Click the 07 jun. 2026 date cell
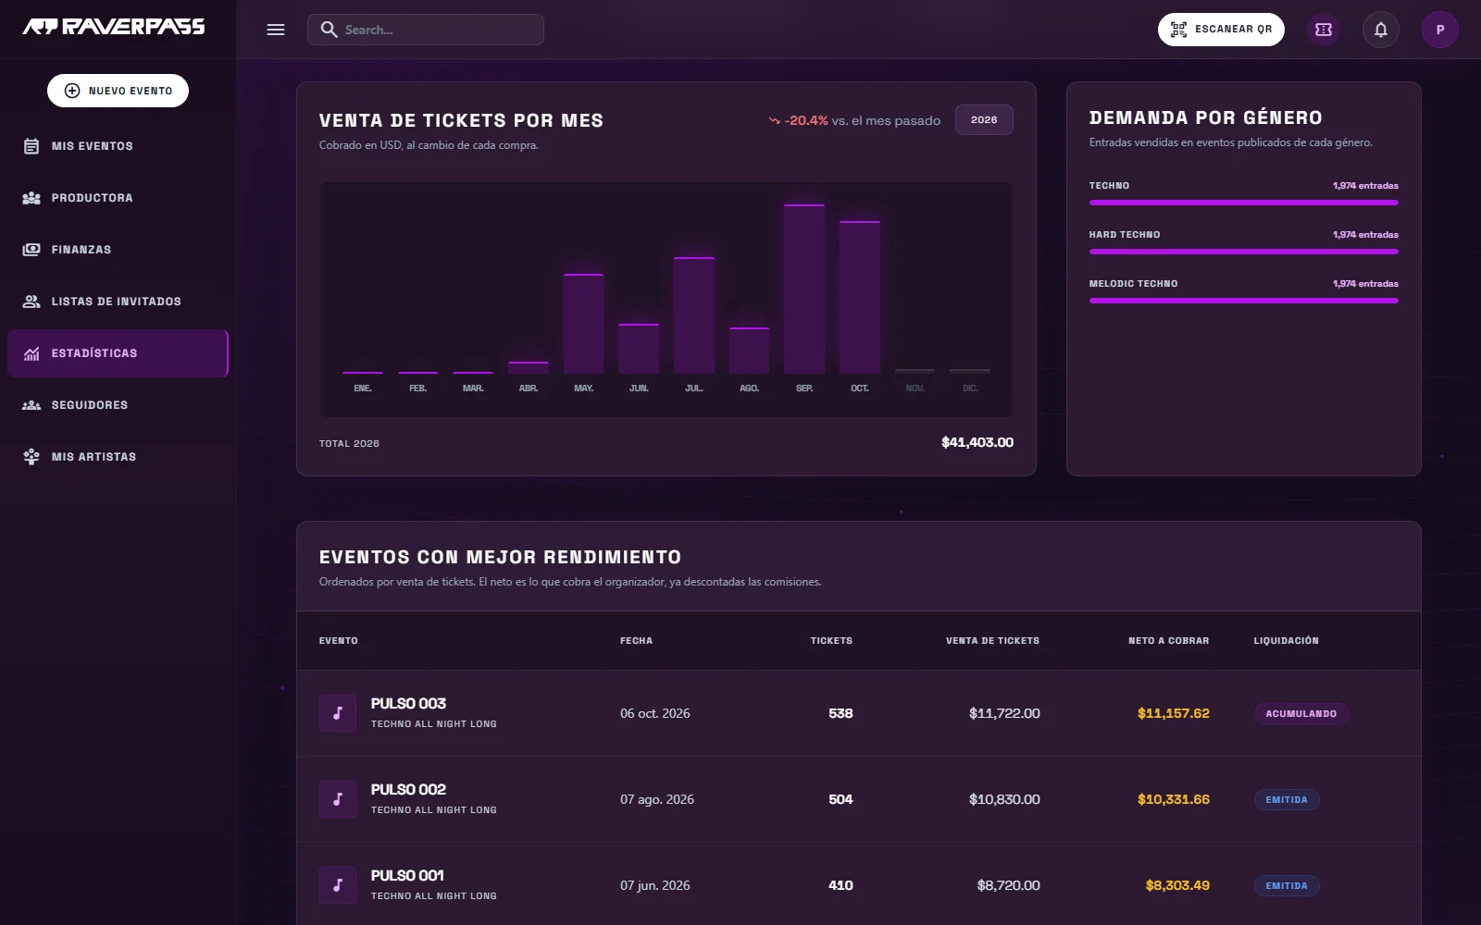The height and width of the screenshot is (925, 1481). tap(655, 885)
